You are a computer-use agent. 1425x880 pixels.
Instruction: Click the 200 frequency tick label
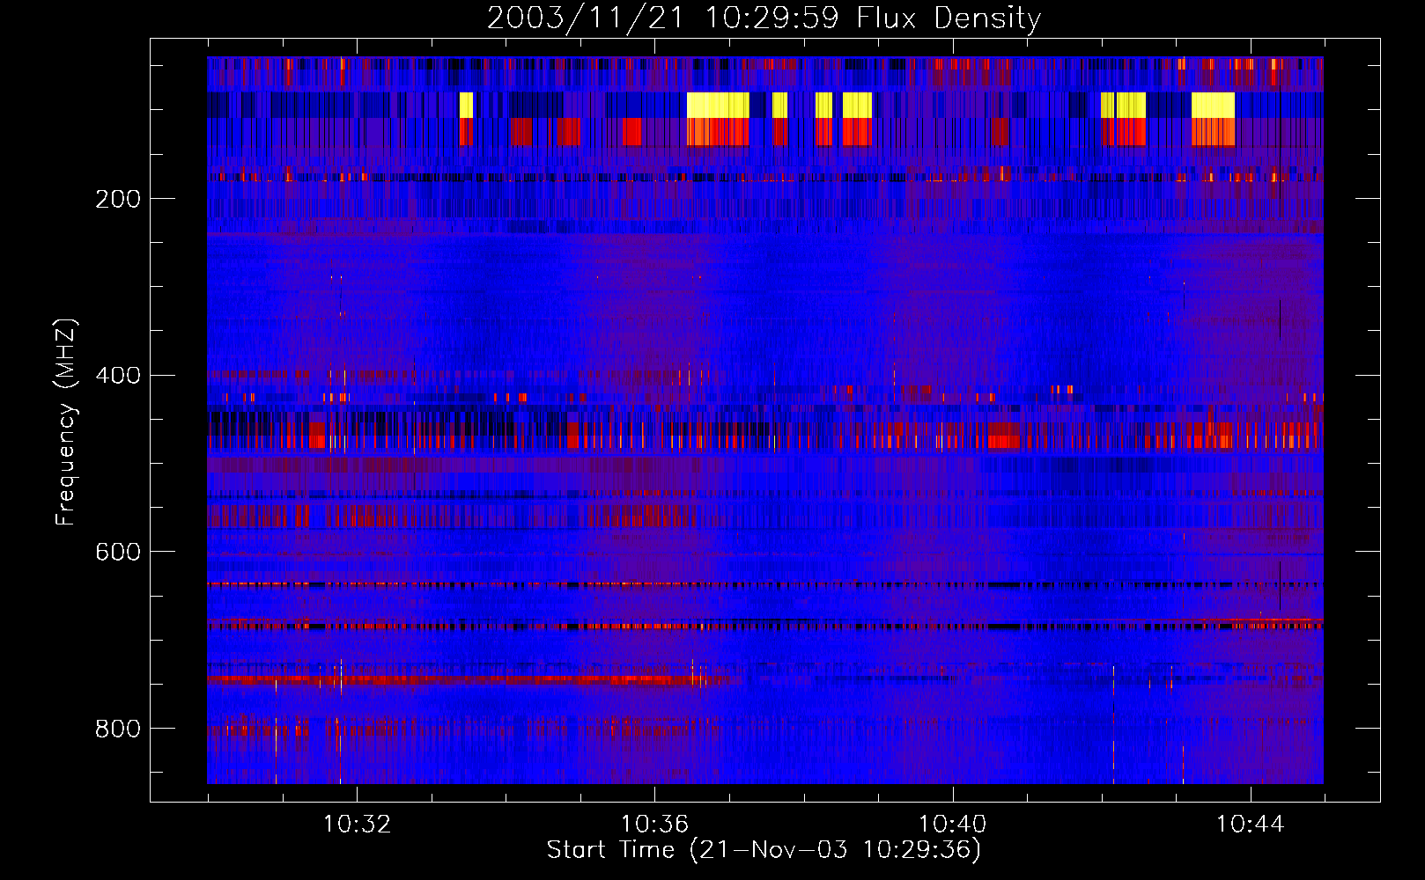pyautogui.click(x=118, y=199)
